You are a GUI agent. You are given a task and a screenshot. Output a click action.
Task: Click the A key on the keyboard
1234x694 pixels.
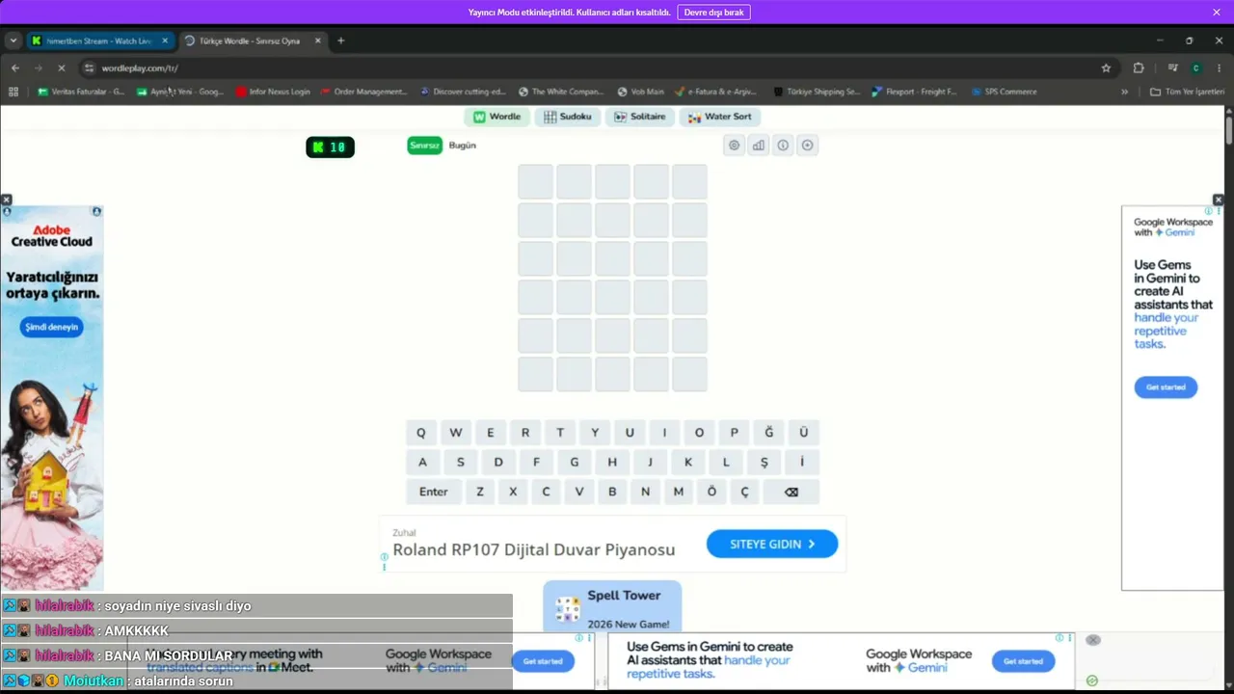pos(422,463)
